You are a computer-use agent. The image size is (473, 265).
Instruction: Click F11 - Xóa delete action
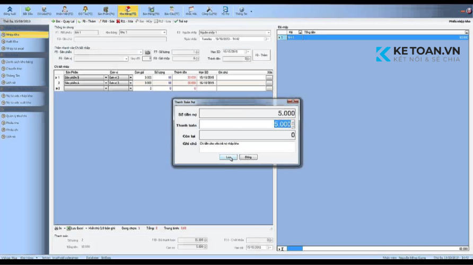[x=125, y=21]
